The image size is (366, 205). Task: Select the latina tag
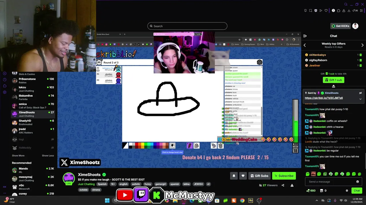click(x=186, y=184)
